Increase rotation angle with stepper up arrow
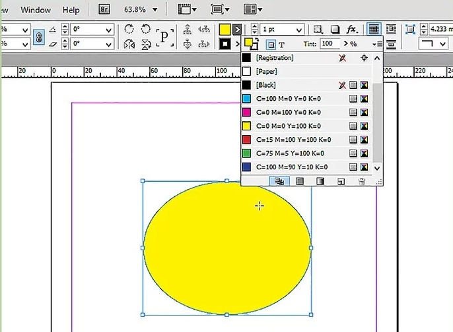Viewport: 453px width, 332px height. click(x=65, y=26)
